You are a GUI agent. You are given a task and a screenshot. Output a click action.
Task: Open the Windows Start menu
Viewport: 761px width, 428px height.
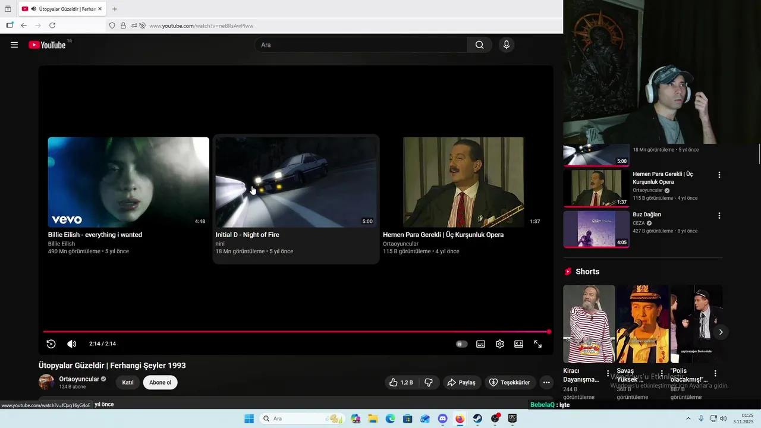[249, 418]
